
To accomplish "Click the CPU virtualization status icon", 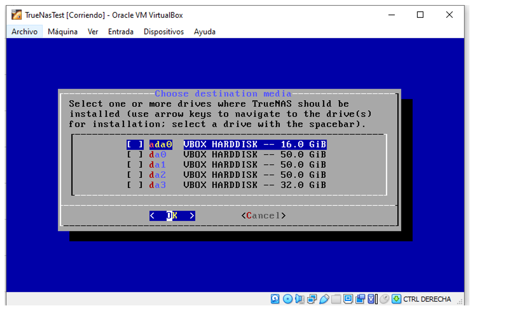I will (372, 299).
